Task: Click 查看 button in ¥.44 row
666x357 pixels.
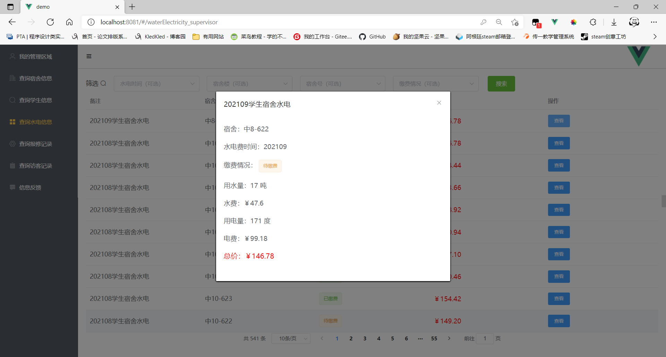Action: [559, 165]
